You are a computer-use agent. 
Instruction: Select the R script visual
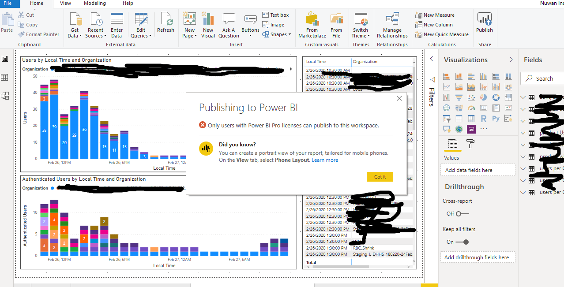point(483,119)
